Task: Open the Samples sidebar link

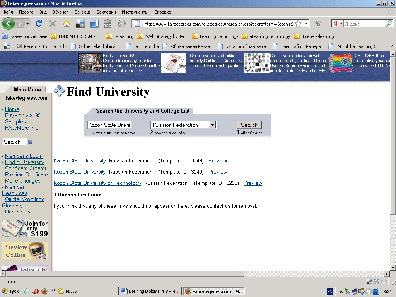Action: pos(15,121)
